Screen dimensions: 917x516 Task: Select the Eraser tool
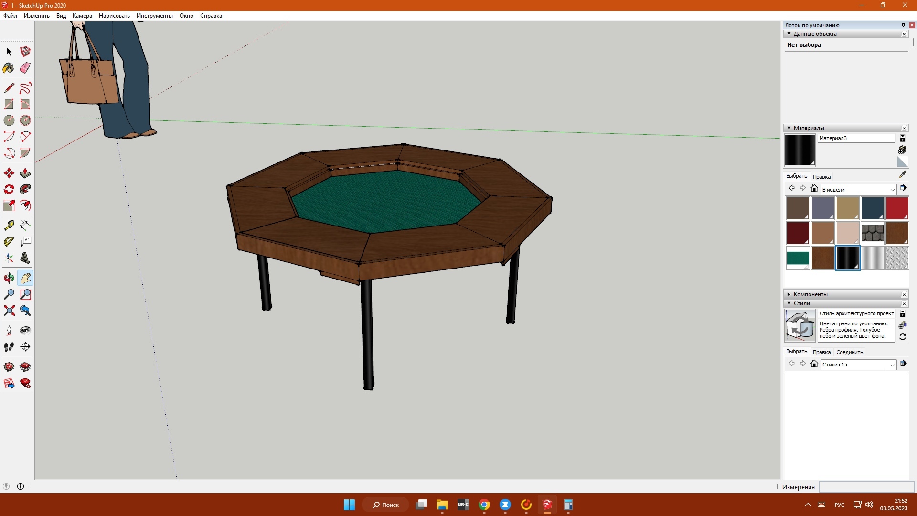[25, 68]
